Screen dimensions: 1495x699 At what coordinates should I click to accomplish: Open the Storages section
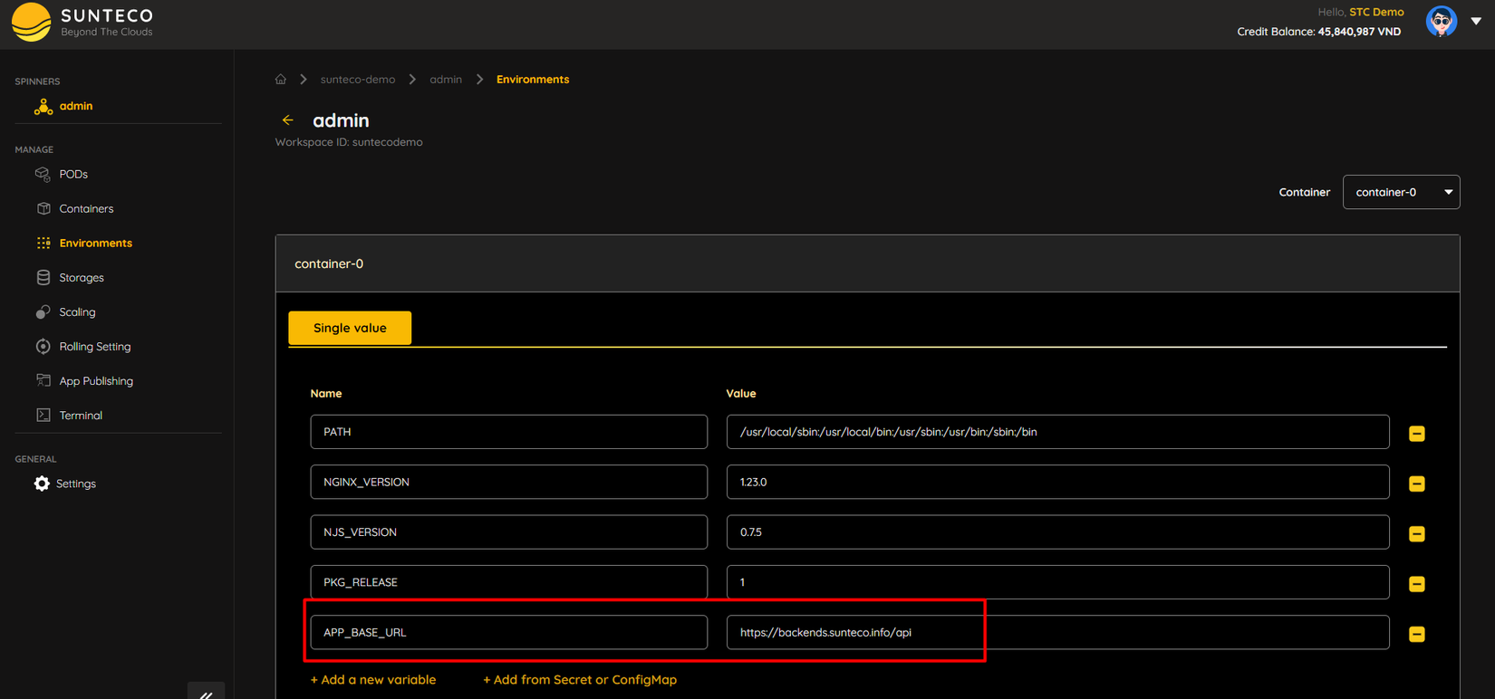(x=82, y=277)
